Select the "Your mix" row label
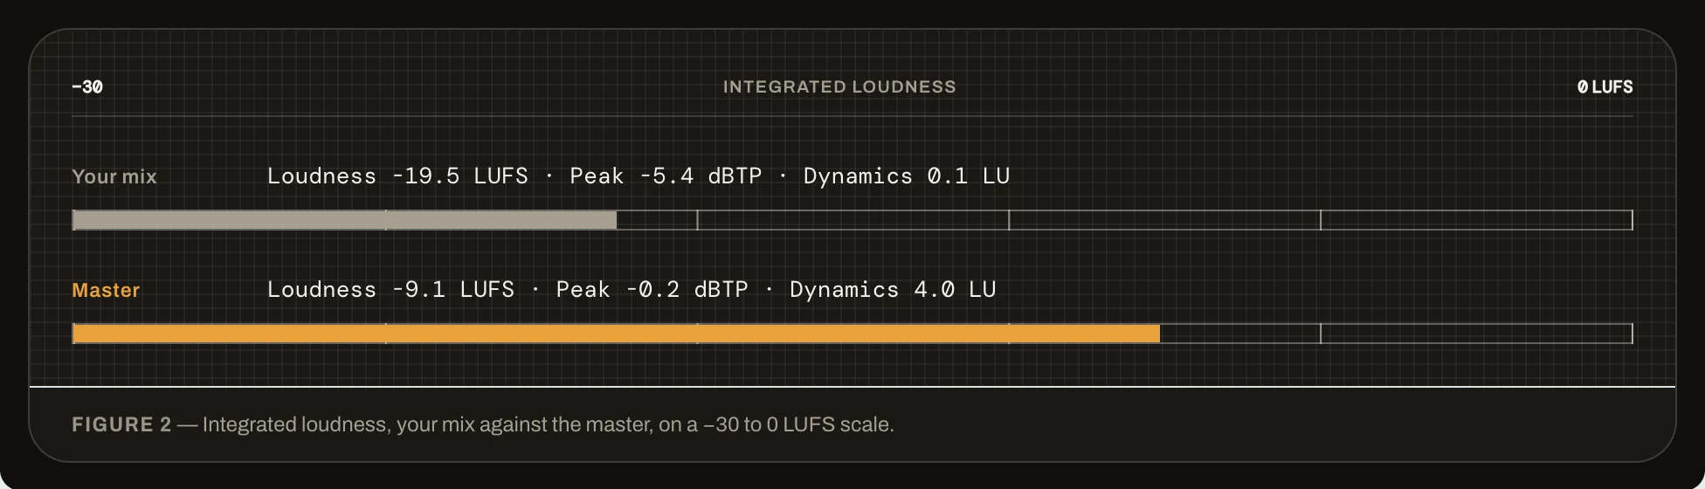 click(x=114, y=176)
